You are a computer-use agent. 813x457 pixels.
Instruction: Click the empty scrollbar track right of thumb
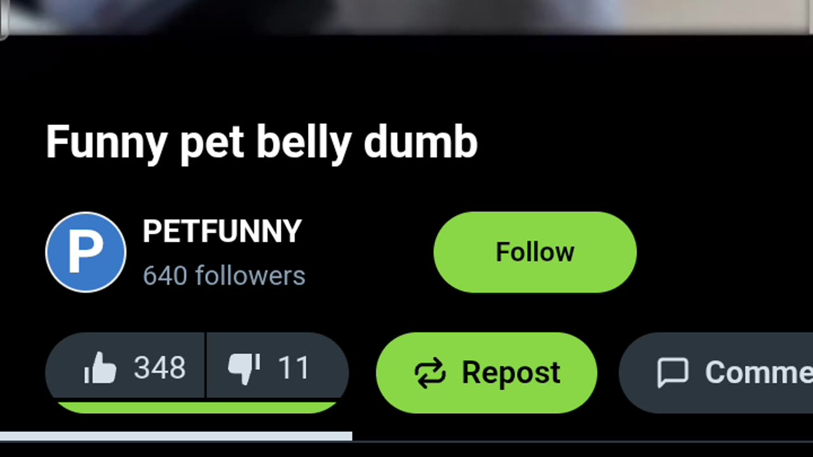coord(582,437)
